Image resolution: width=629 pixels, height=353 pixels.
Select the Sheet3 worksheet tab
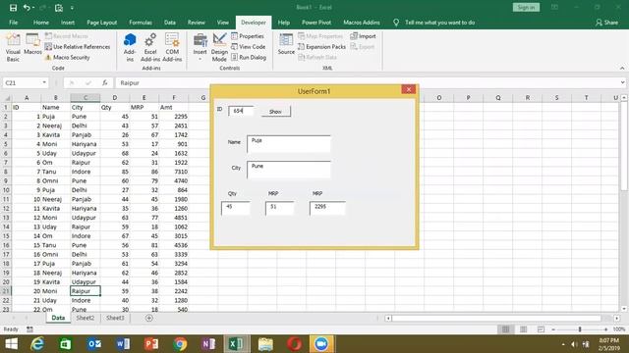pyautogui.click(x=115, y=318)
